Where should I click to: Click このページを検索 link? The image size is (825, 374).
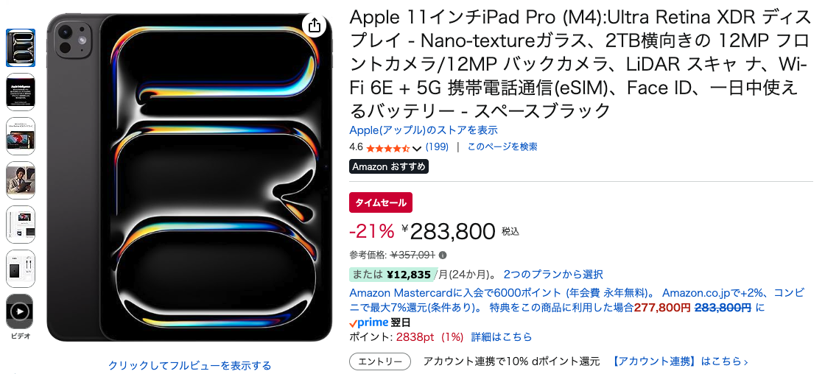point(502,147)
